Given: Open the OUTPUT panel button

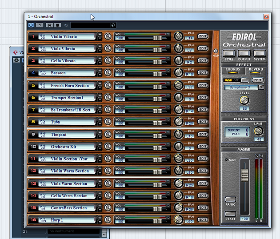Looking at the screenshot, I should tap(244, 54).
